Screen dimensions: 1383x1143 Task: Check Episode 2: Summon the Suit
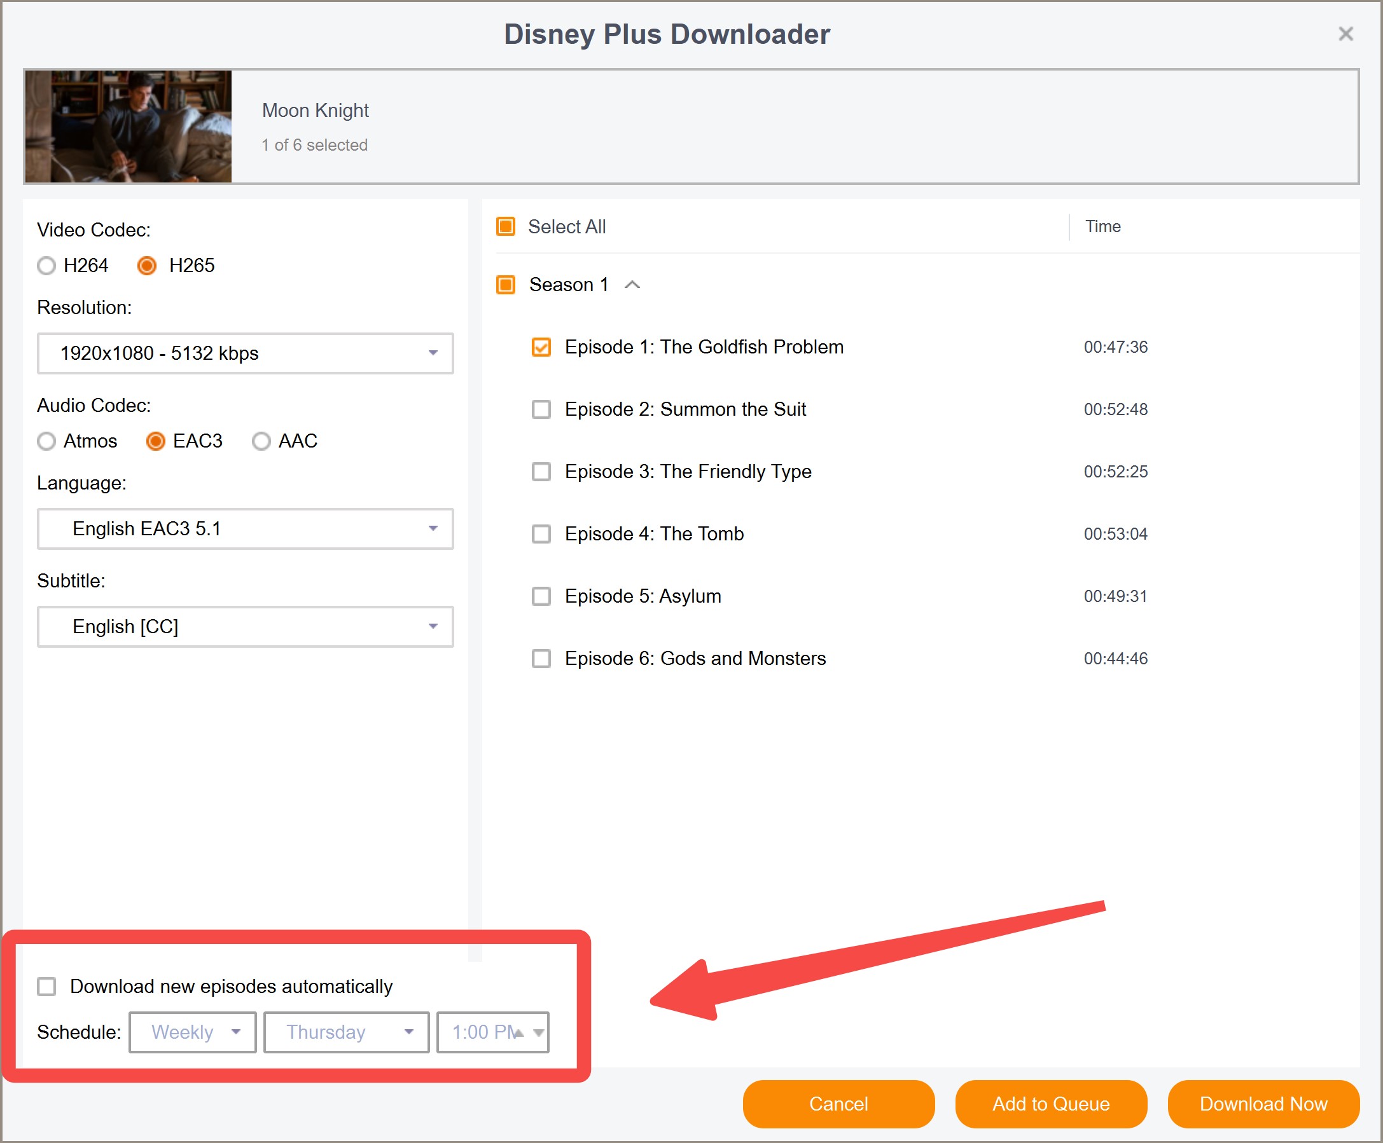click(x=541, y=409)
